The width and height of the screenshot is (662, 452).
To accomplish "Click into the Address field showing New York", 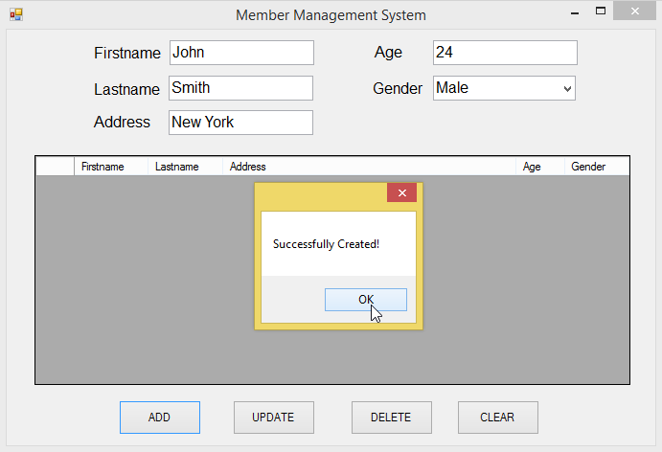I will point(240,123).
